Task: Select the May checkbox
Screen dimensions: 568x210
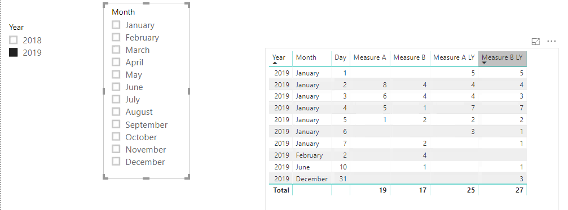Action: 116,74
